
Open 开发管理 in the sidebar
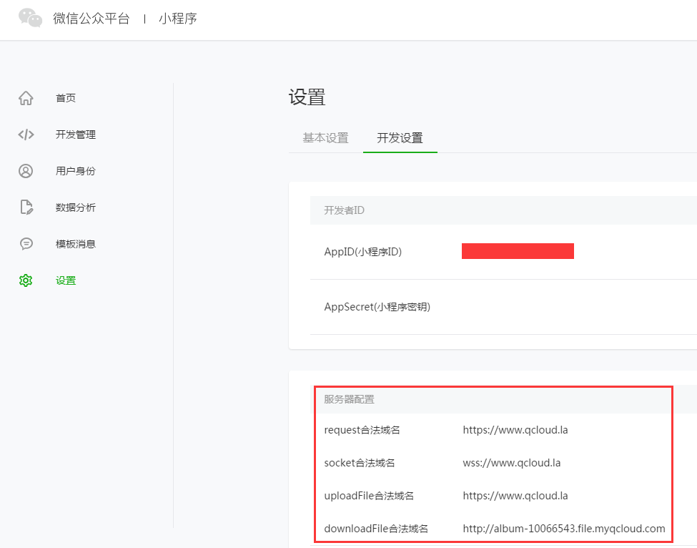pos(76,134)
